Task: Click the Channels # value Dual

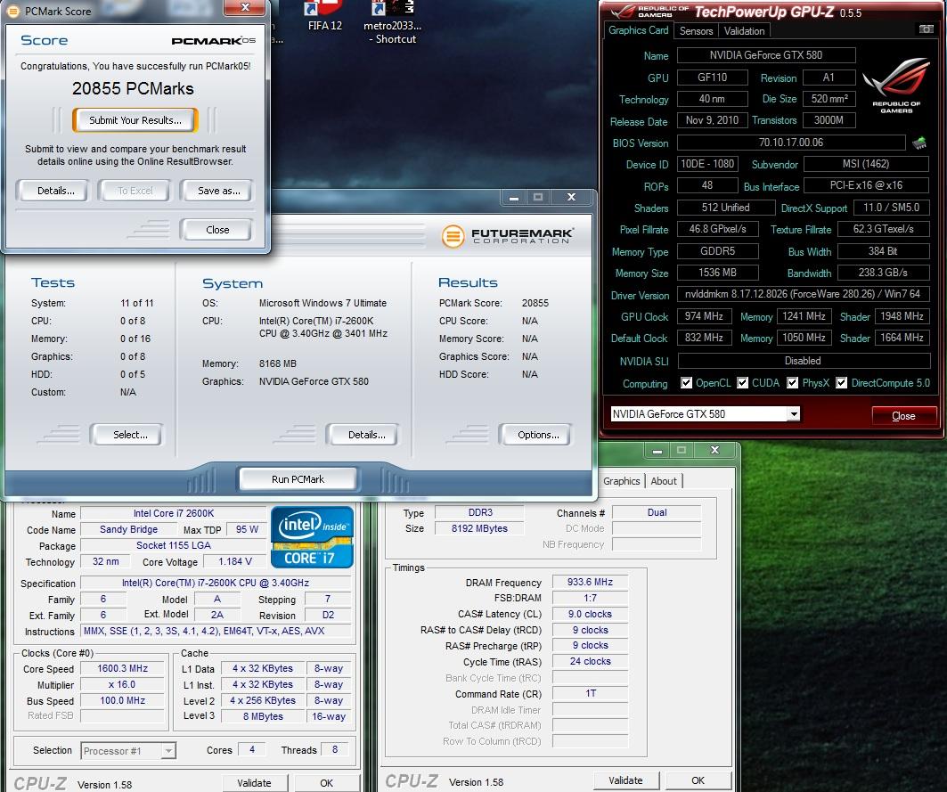Action: 657,512
